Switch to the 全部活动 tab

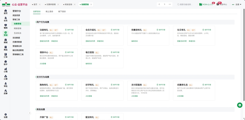pos(37,11)
